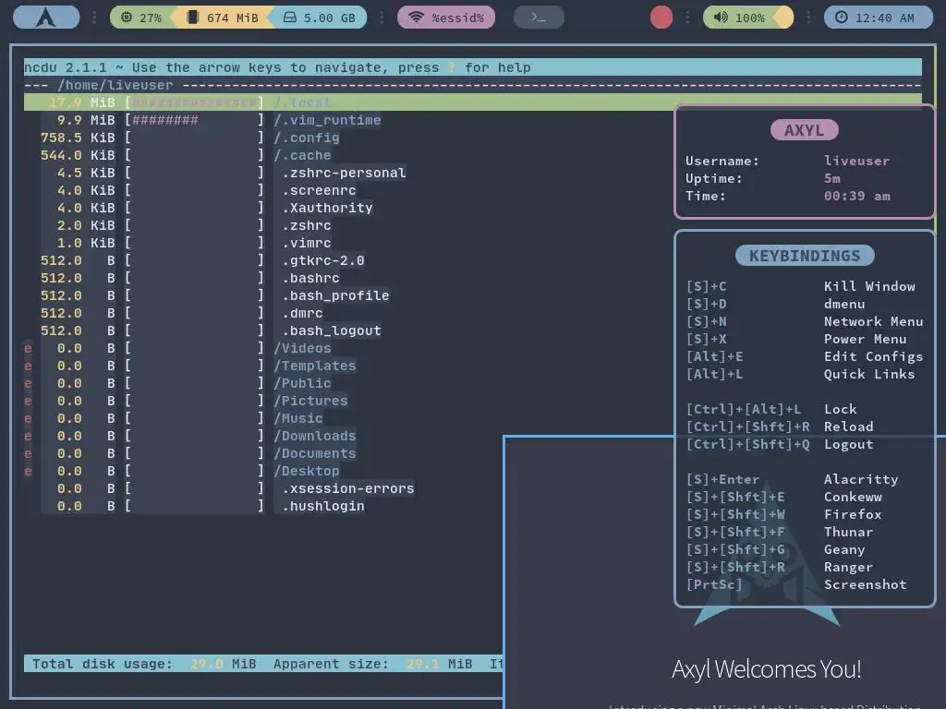Viewport: 946px width, 709px height.
Task: Click the CPU usage 27% module
Action: [141, 18]
